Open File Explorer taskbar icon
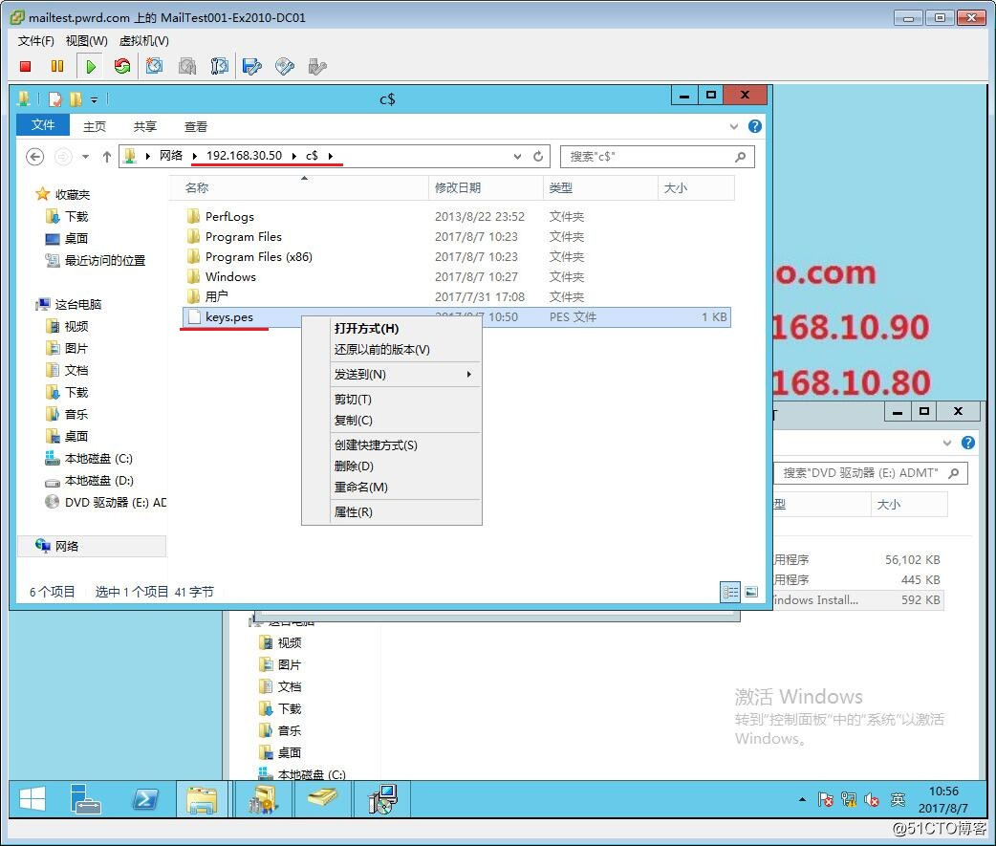996x846 pixels. tap(202, 799)
